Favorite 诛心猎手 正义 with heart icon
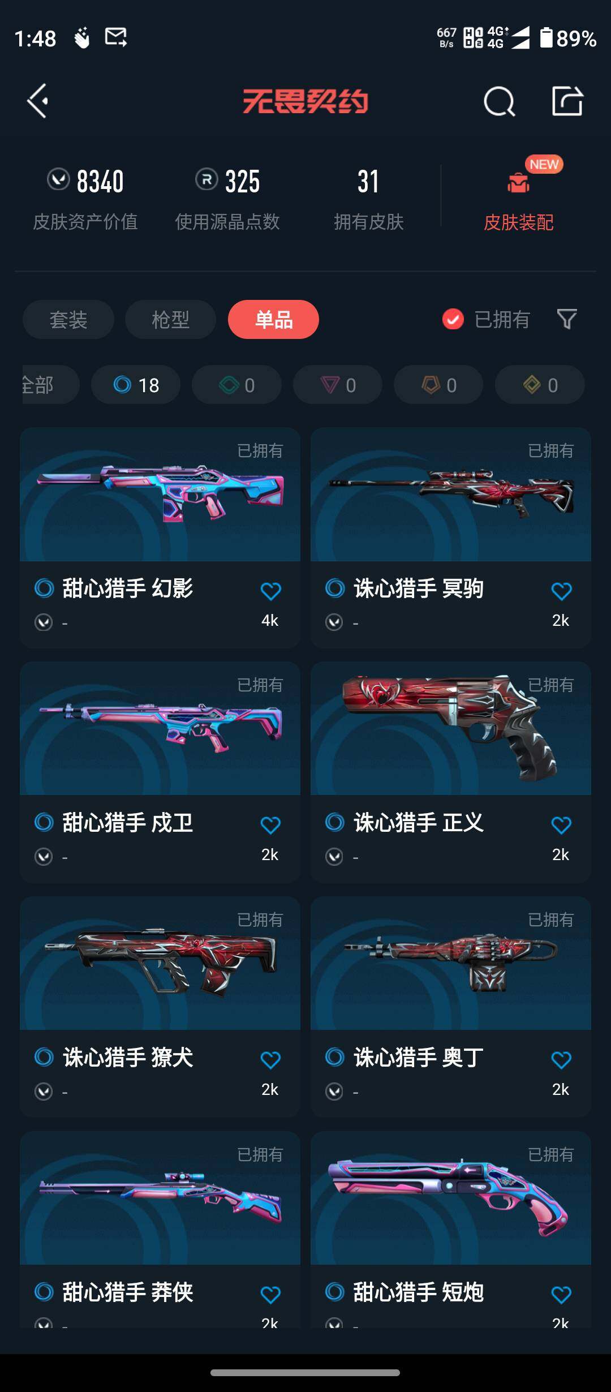The image size is (611, 1392). pos(561,826)
